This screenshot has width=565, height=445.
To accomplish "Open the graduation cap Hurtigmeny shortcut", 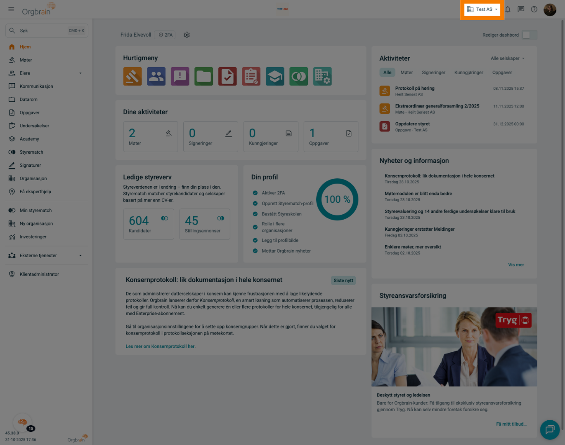I will point(275,76).
